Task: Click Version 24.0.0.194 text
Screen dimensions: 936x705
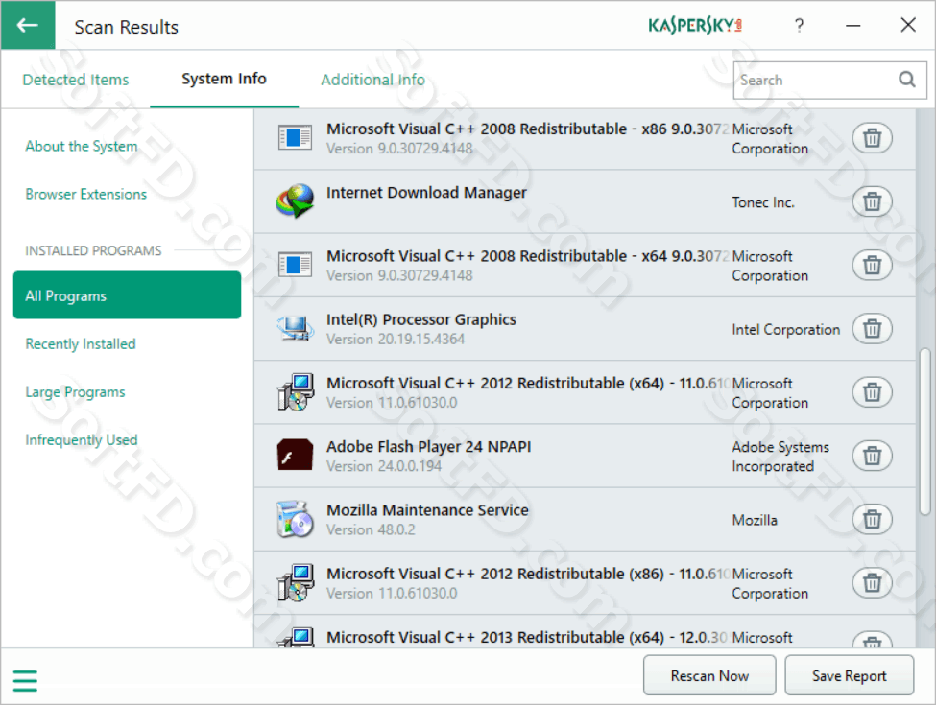Action: point(384,466)
